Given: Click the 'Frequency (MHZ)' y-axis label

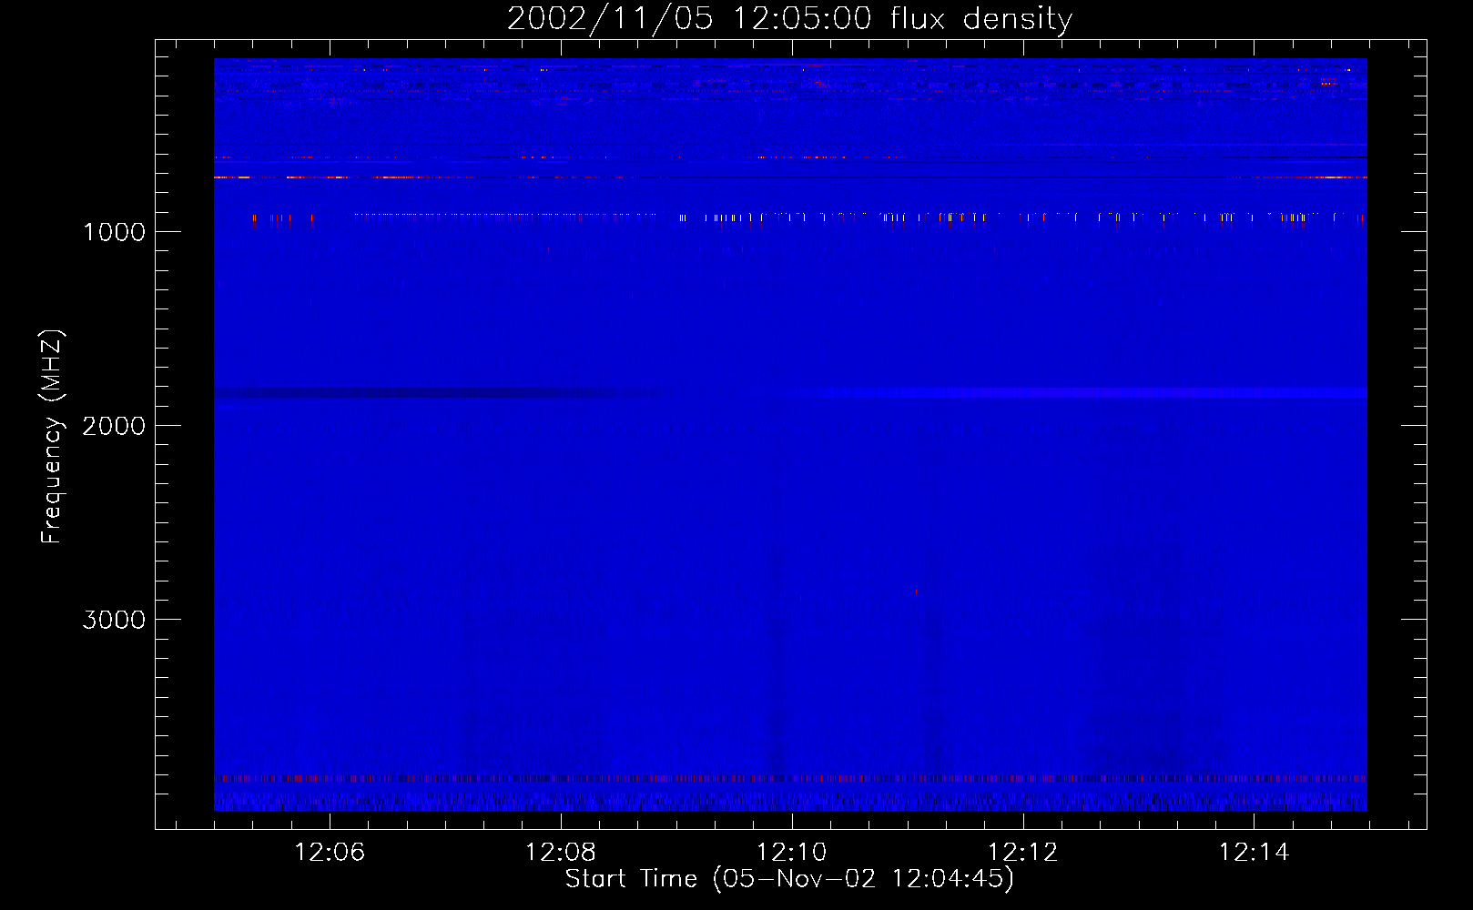Looking at the screenshot, I should click(53, 437).
